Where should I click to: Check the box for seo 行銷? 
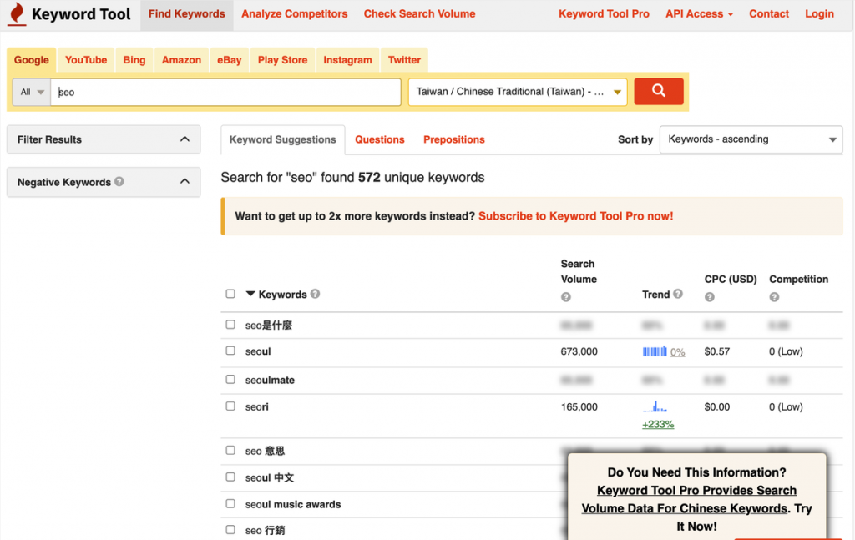pyautogui.click(x=230, y=530)
